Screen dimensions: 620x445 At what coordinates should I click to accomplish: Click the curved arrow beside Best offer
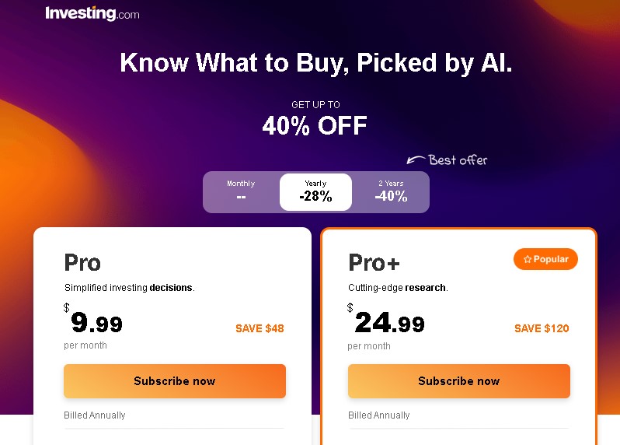click(416, 159)
